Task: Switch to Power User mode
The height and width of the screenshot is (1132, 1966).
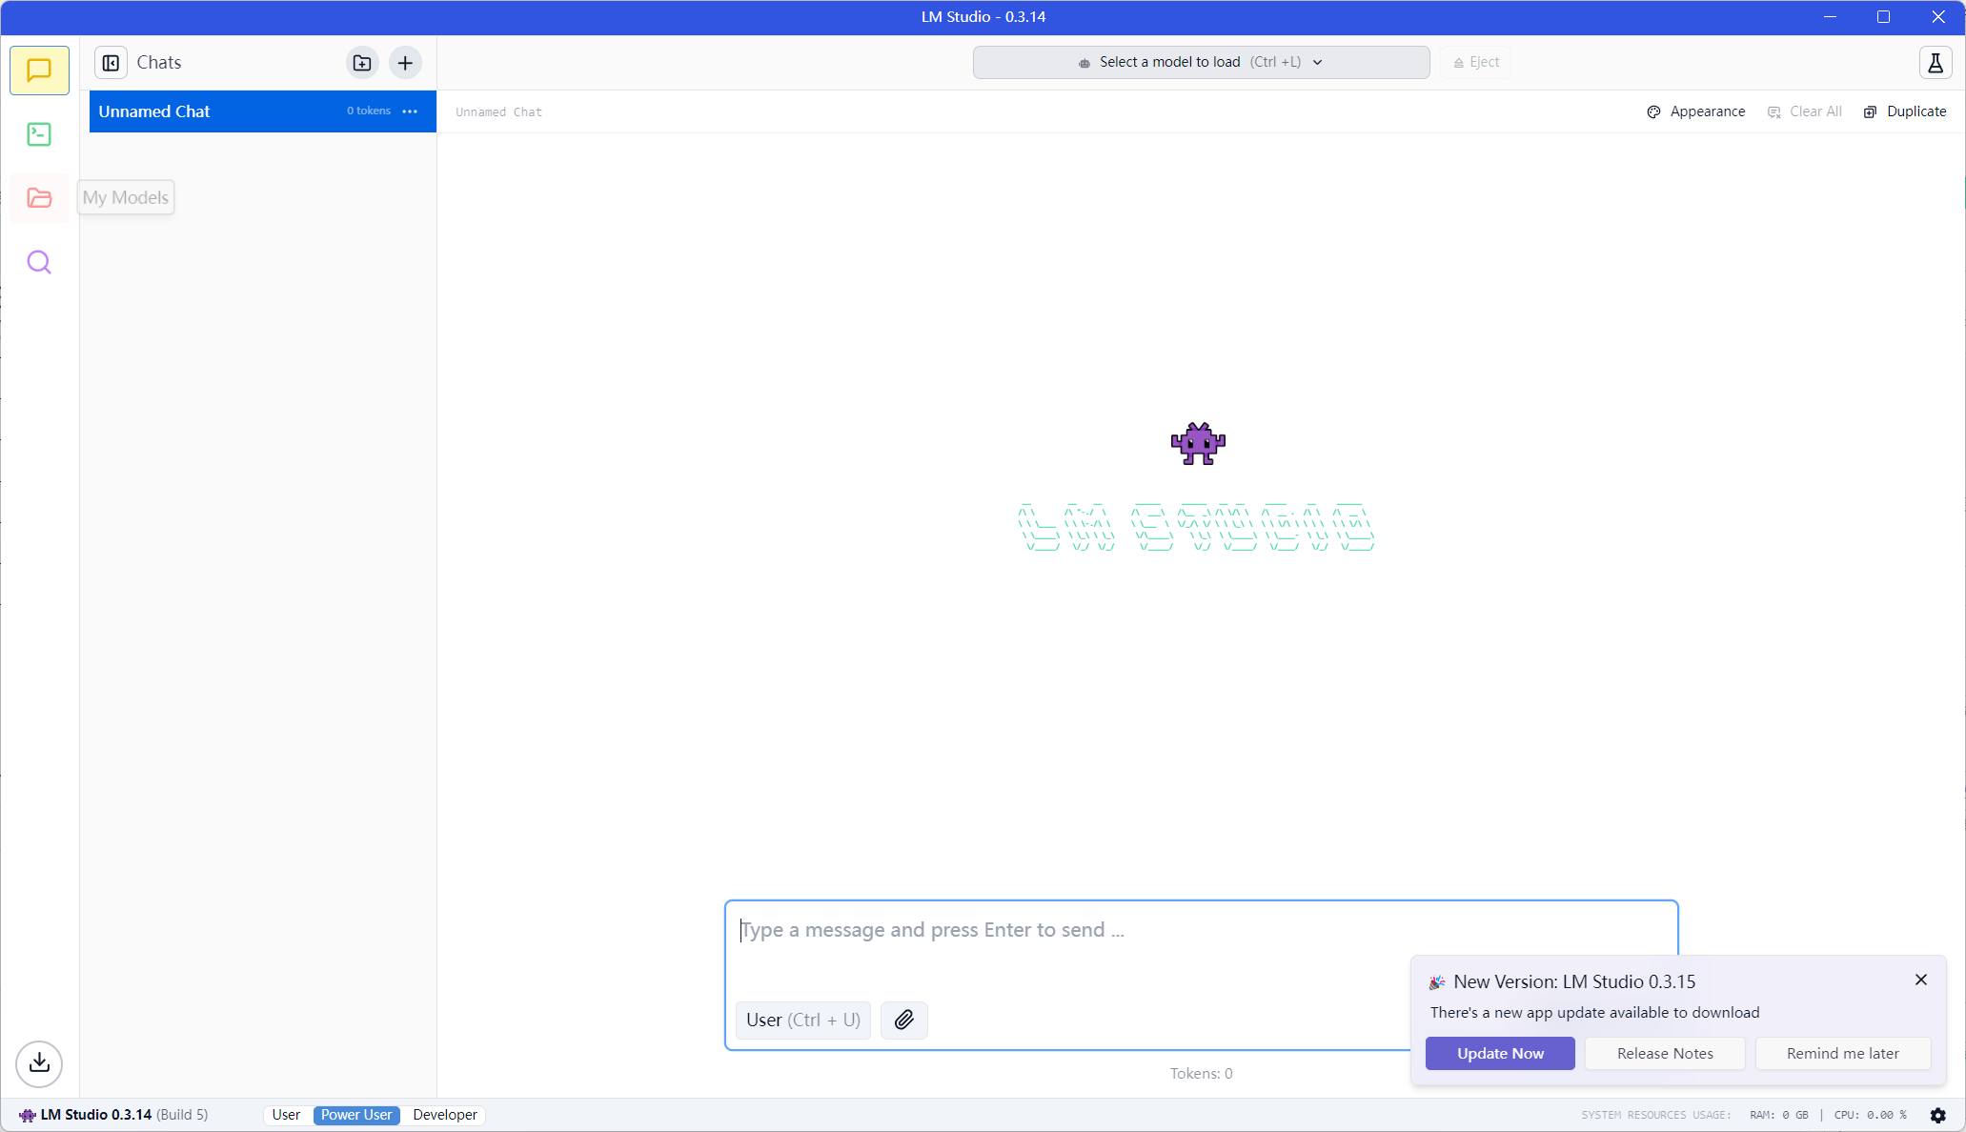Action: coord(356,1115)
